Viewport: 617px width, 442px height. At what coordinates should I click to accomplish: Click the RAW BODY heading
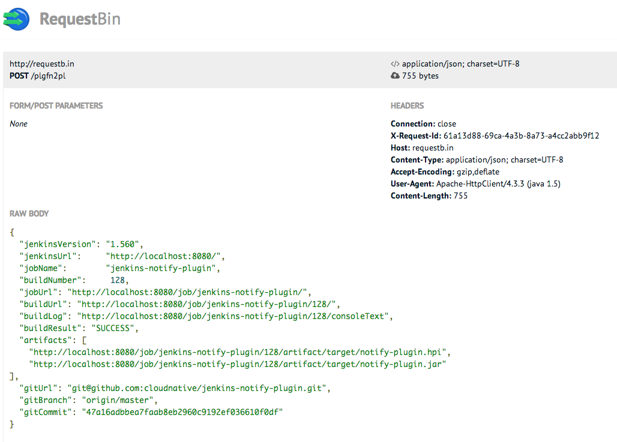click(x=29, y=214)
